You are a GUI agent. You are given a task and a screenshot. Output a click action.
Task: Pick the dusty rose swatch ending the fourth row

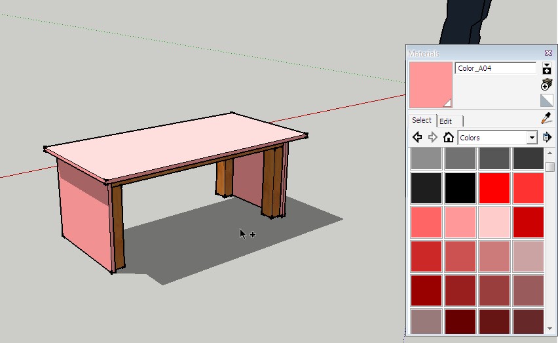point(529,256)
